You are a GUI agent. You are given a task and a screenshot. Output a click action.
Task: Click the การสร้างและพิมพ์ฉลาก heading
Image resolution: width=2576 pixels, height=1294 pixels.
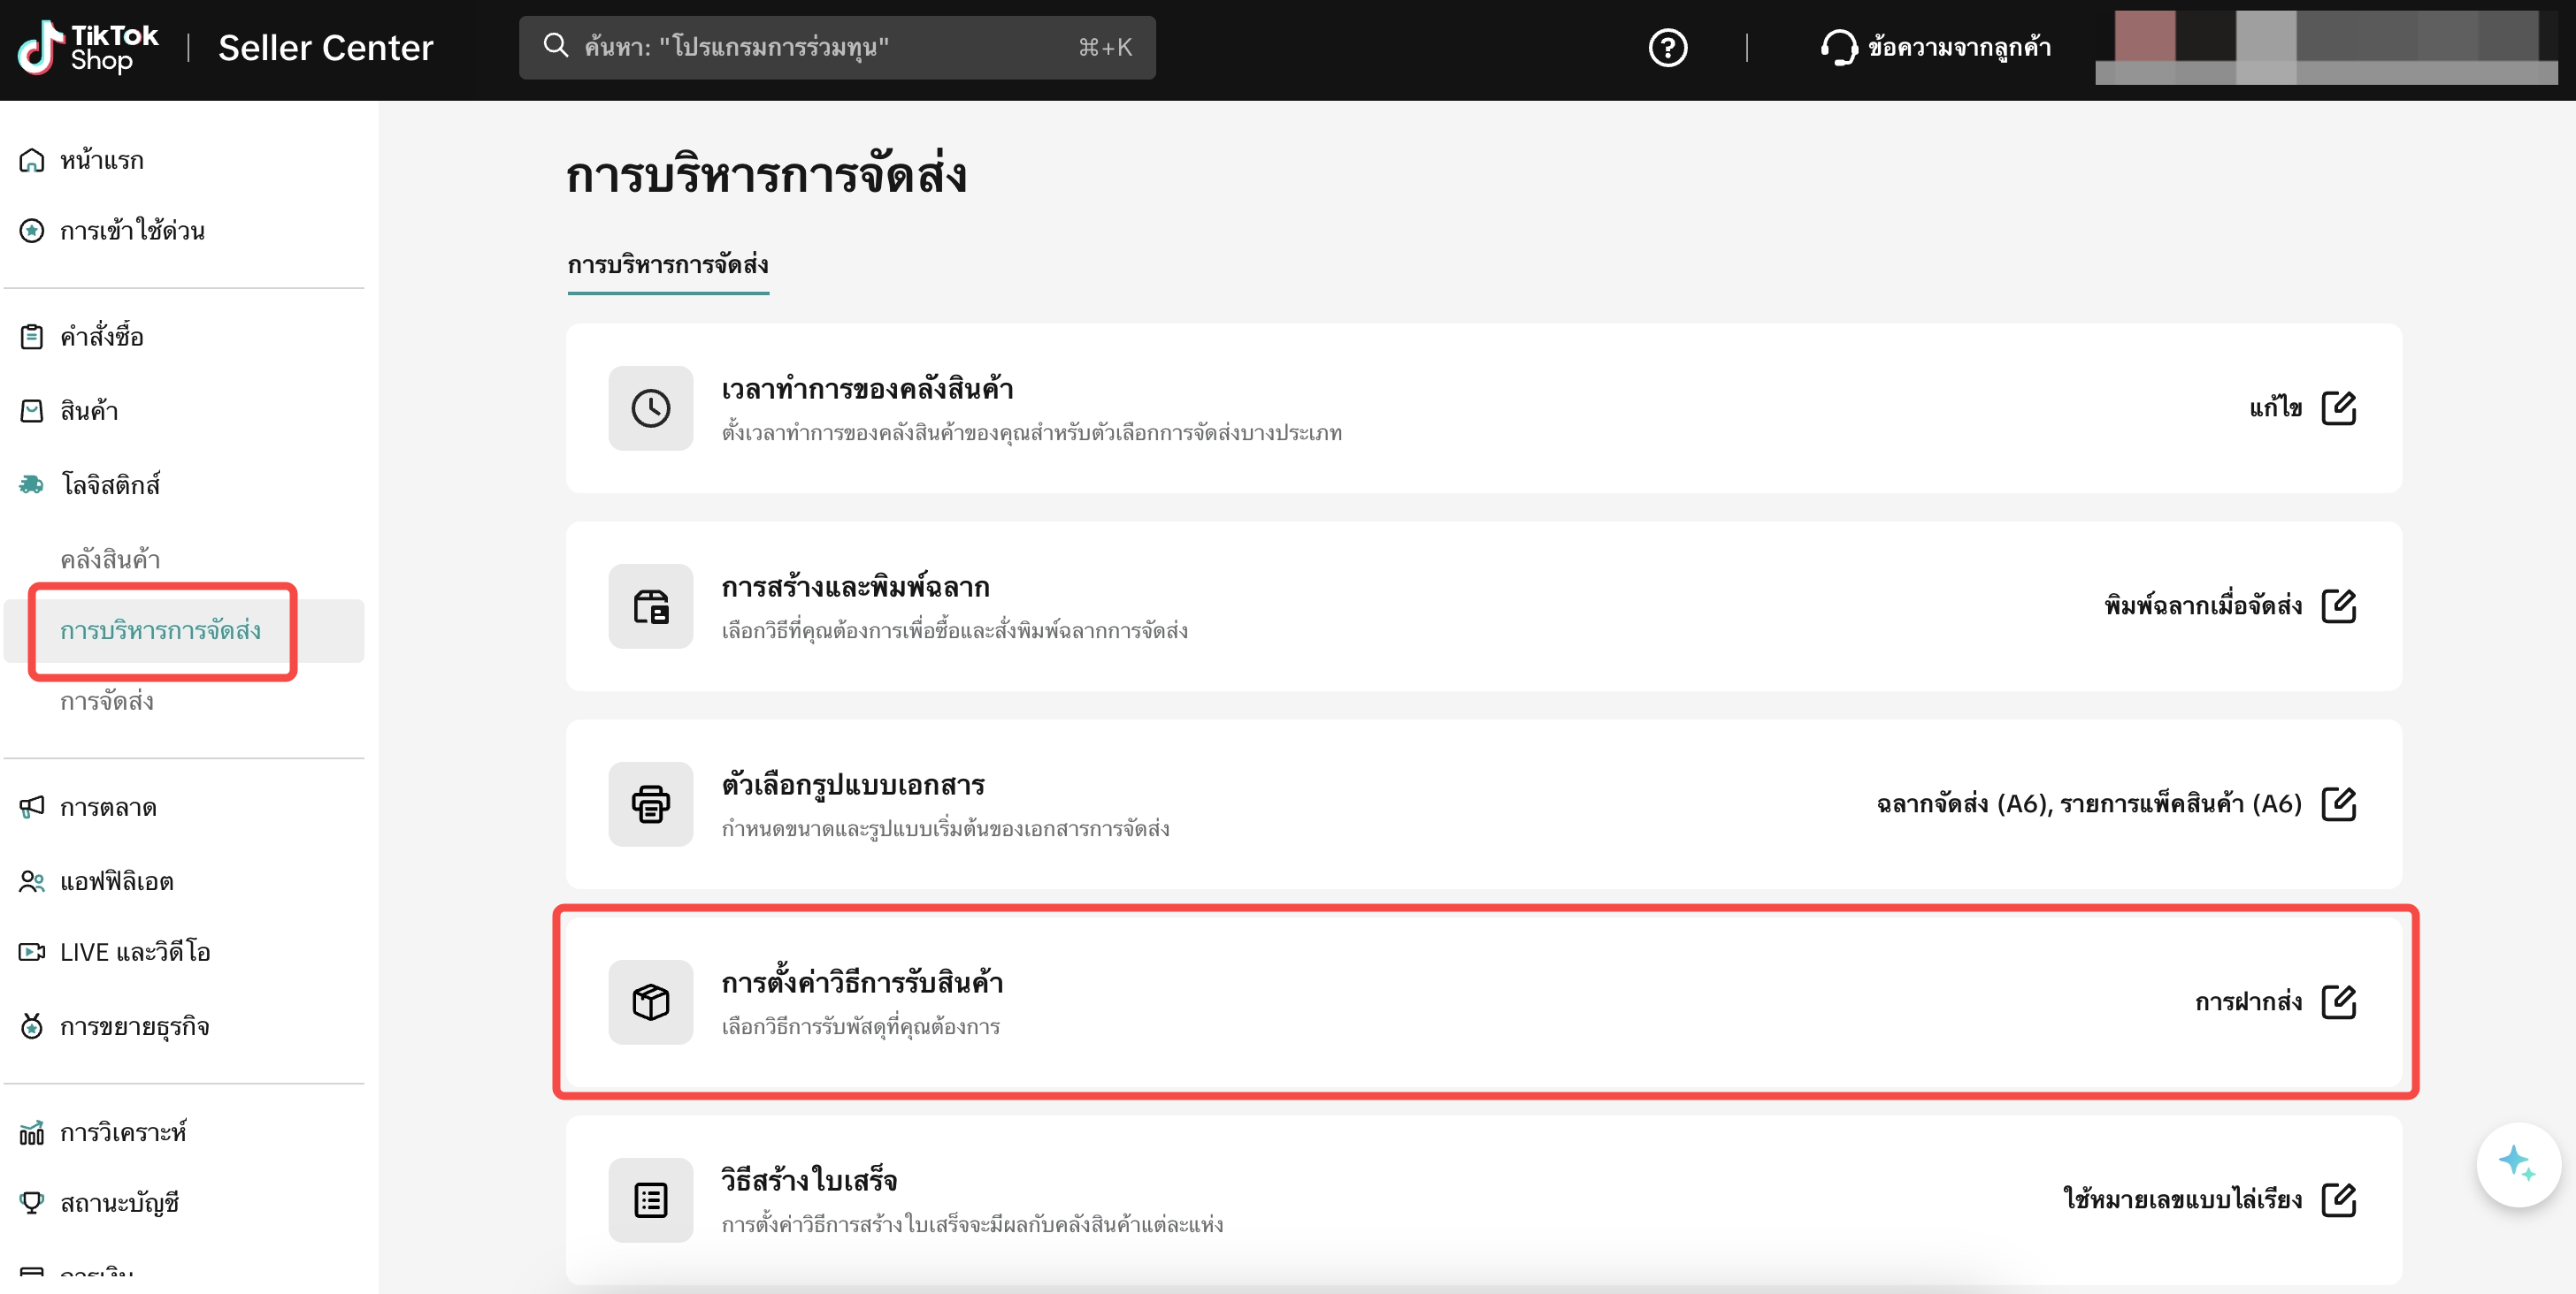(855, 587)
